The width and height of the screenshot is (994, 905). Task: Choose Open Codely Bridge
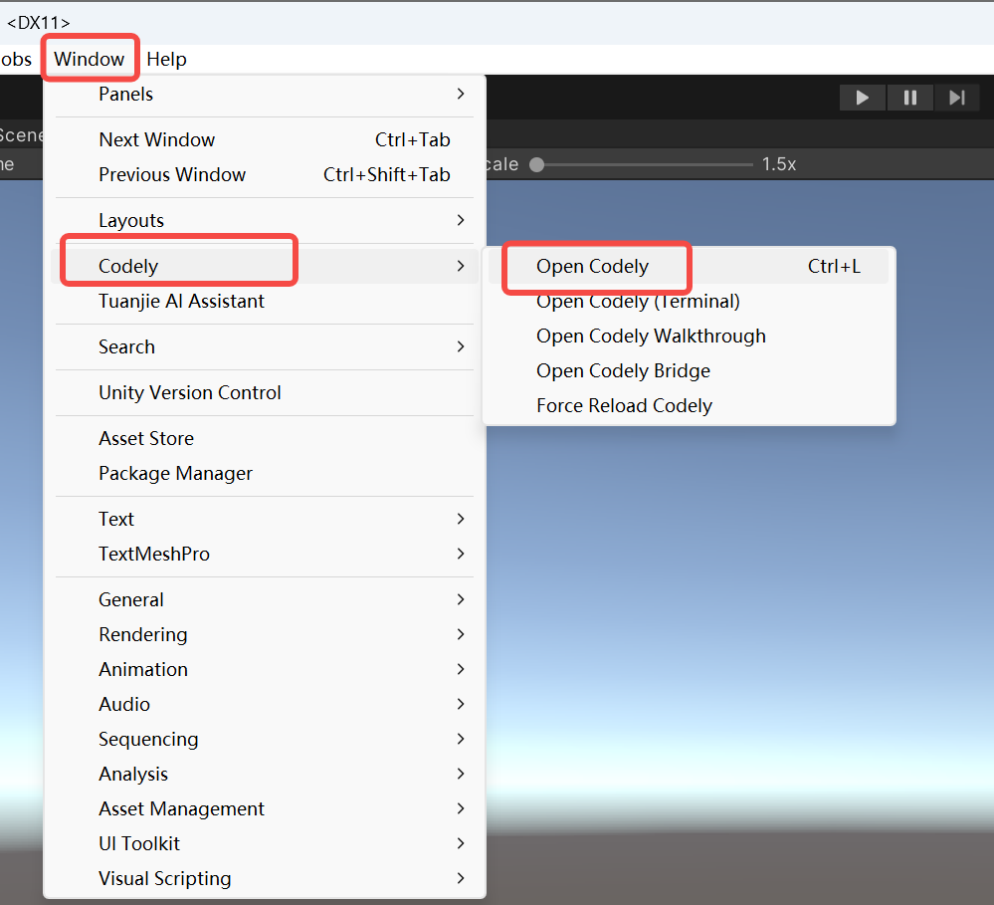pyautogui.click(x=689, y=370)
